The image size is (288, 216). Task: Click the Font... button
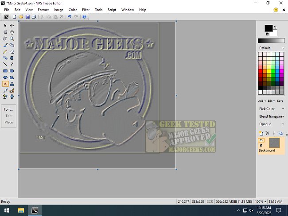[8, 109]
